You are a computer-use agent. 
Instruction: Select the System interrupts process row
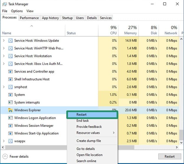90,102
